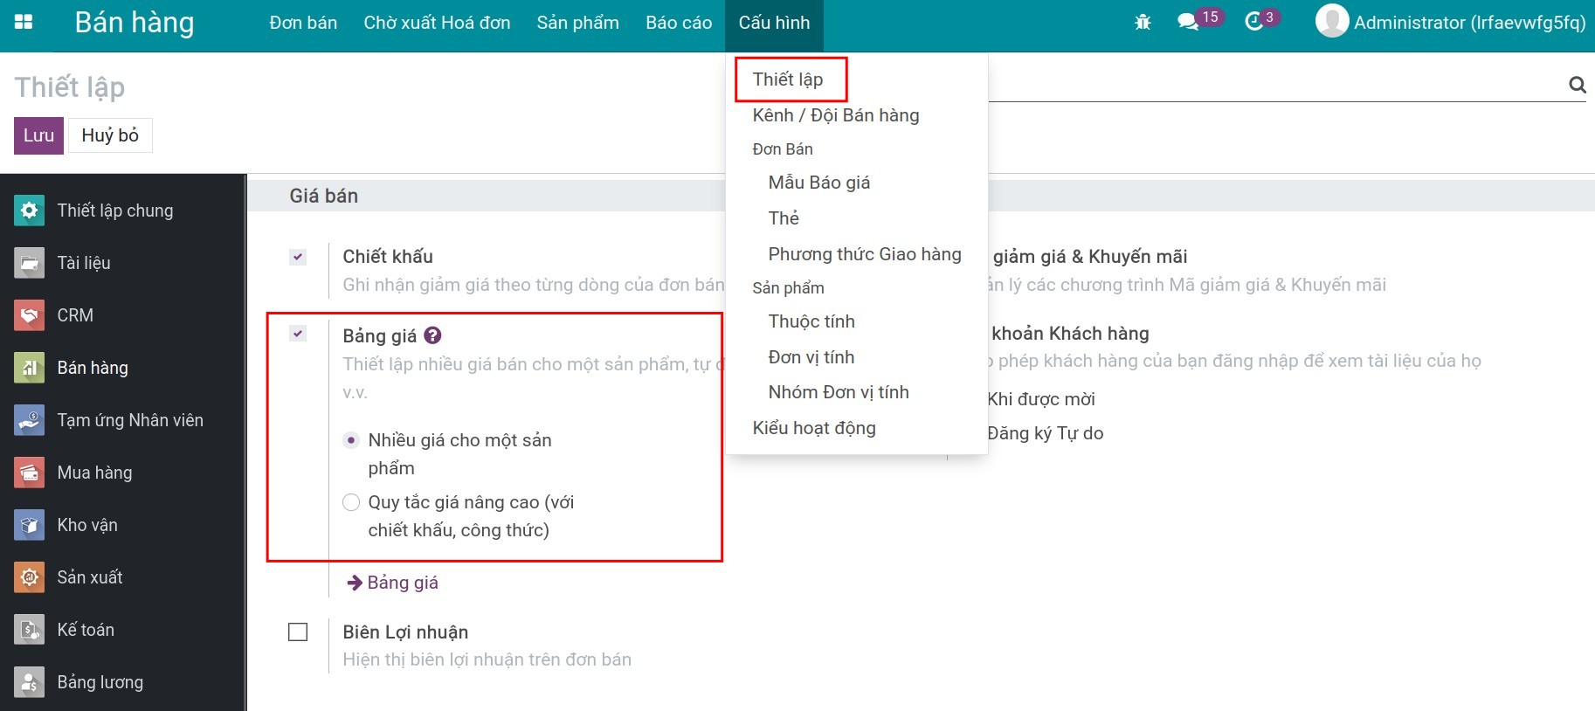Screen dimensions: 1595x711
Task: Select Mẫu Báo giá menu entry
Action: [x=819, y=183]
